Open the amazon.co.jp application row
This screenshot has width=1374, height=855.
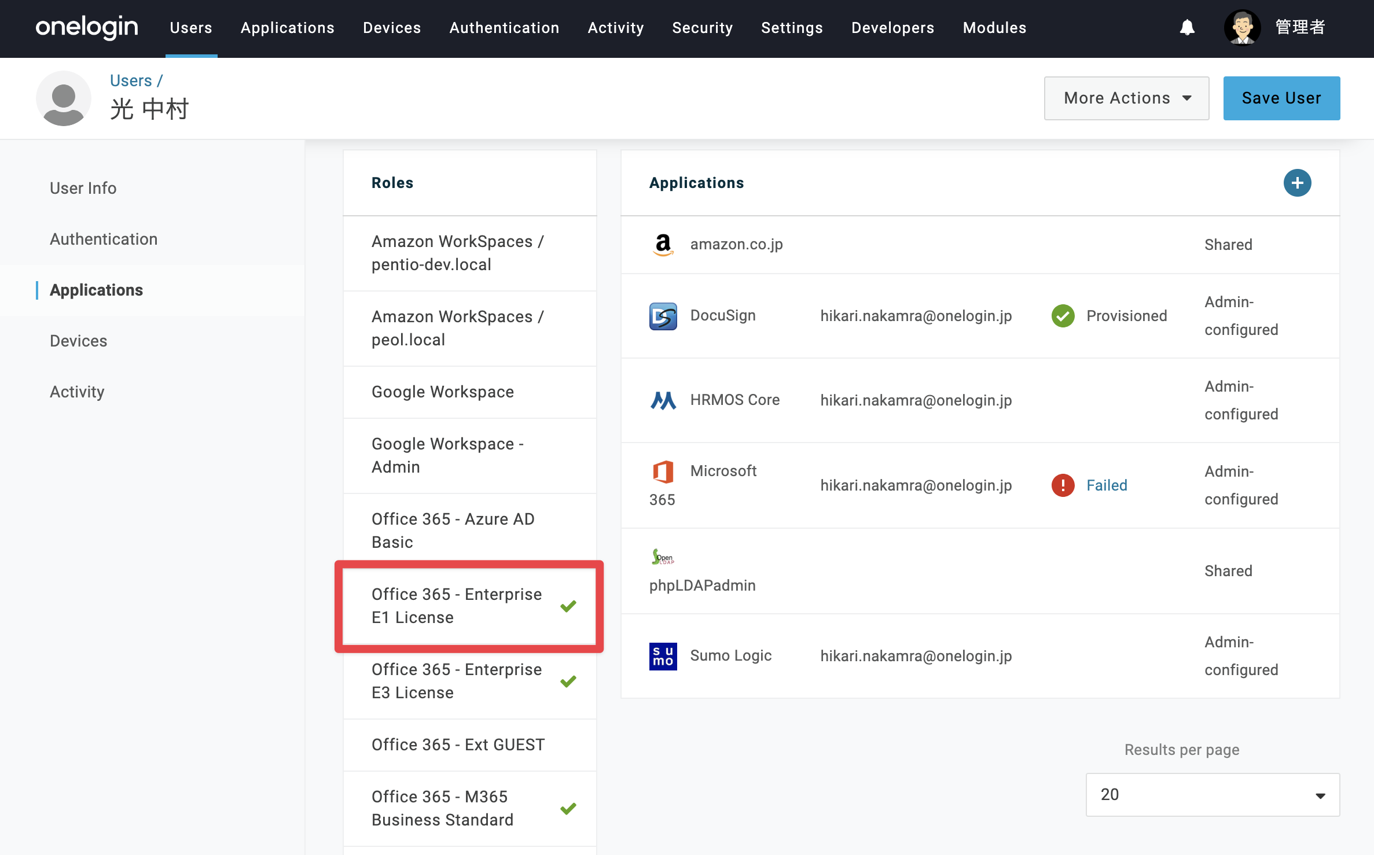point(980,245)
